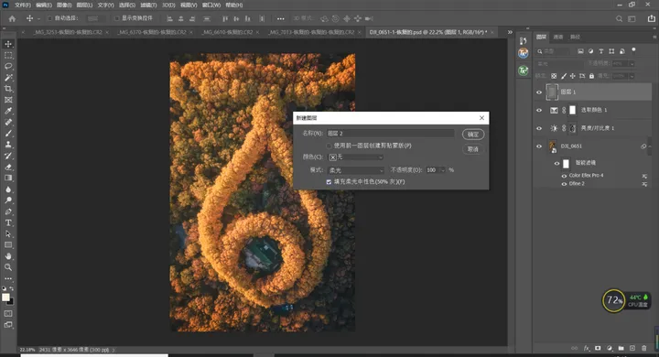
Task: Open the 文件(F) menu
Action: pos(23,5)
